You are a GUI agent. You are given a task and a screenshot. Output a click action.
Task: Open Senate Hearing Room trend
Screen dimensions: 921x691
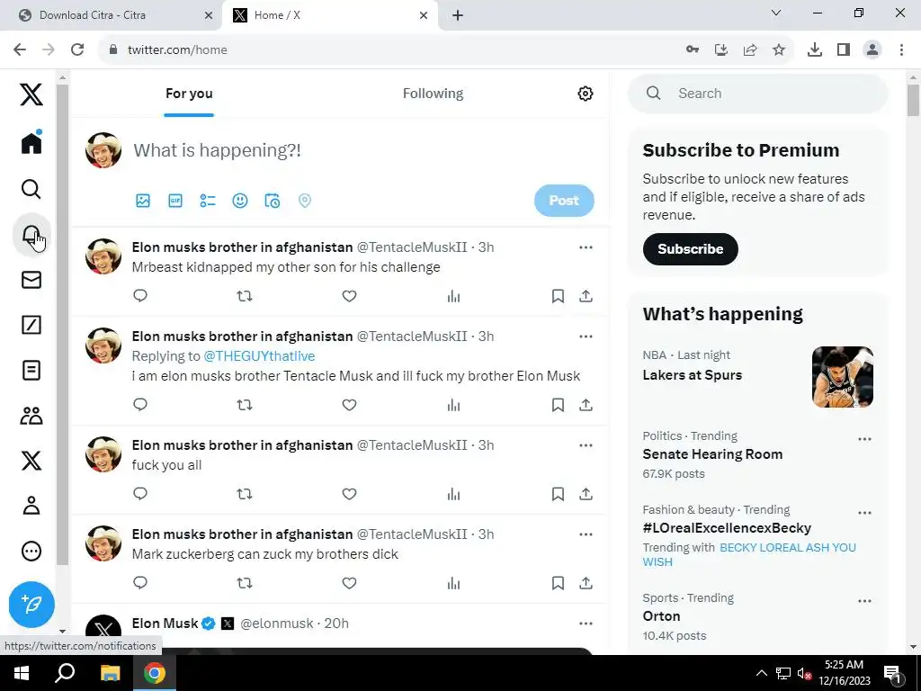(712, 454)
